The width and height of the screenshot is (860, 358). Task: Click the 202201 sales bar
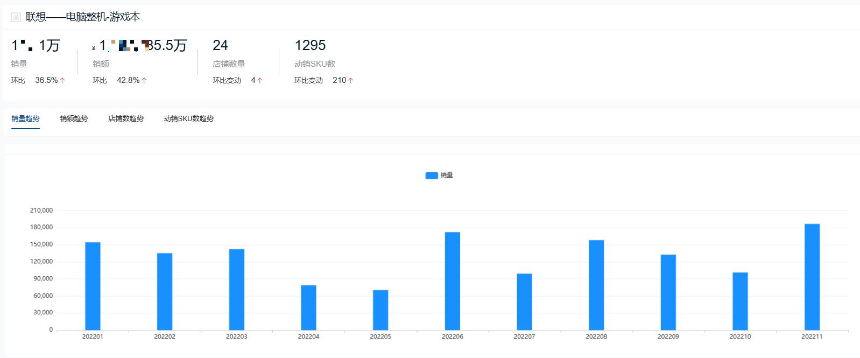(93, 286)
